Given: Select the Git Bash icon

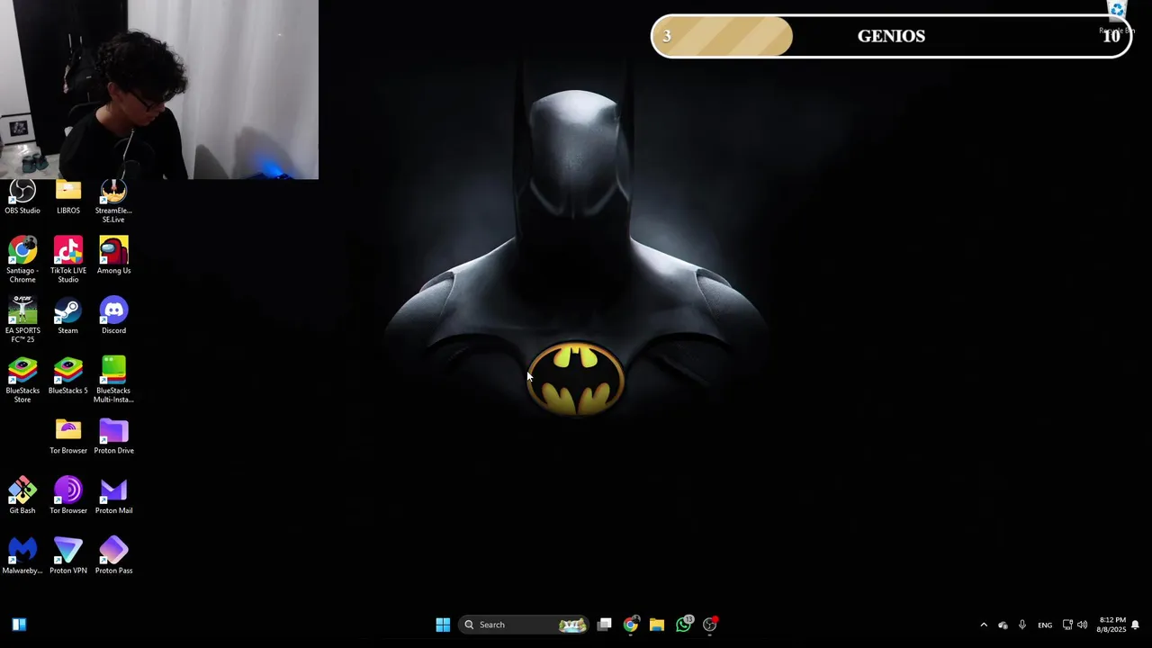Looking at the screenshot, I should point(22,496).
